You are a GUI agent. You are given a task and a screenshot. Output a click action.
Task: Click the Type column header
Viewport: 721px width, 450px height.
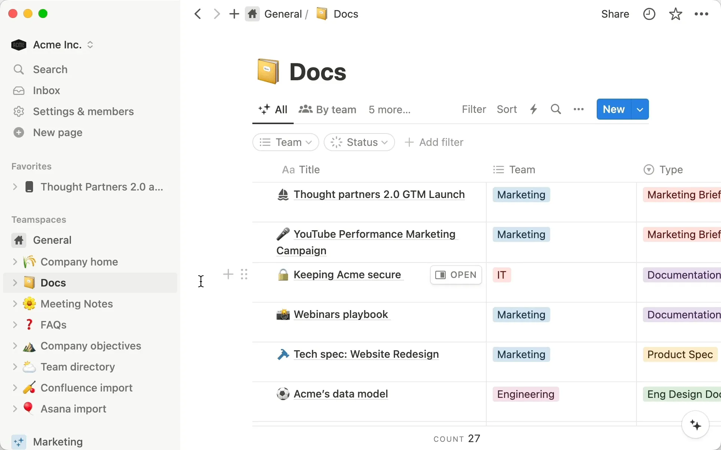(x=663, y=170)
